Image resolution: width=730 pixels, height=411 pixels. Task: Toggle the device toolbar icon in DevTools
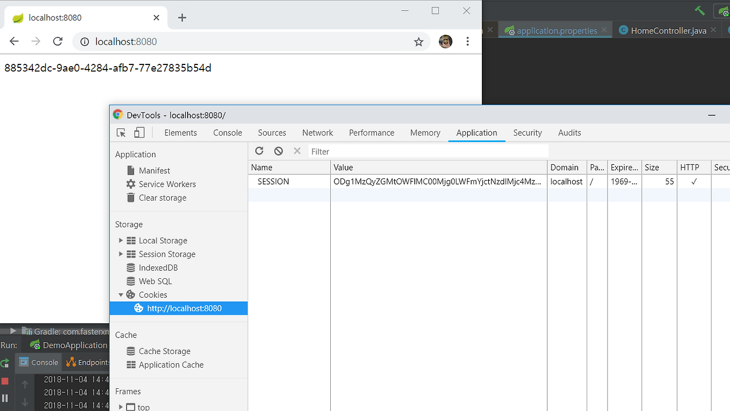pyautogui.click(x=139, y=133)
